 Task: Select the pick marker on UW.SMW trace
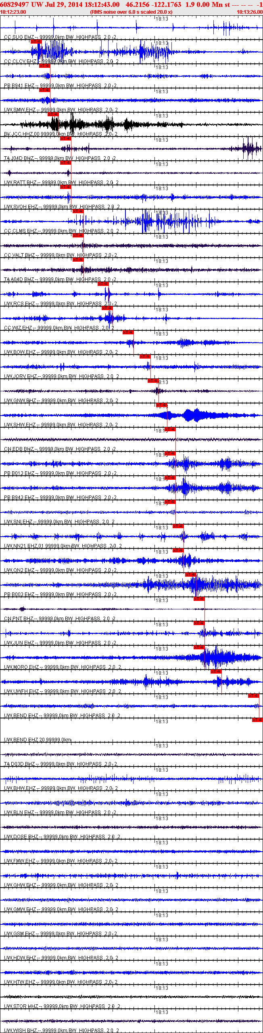tap(45, 90)
